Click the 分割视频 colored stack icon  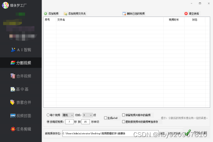point(13,63)
